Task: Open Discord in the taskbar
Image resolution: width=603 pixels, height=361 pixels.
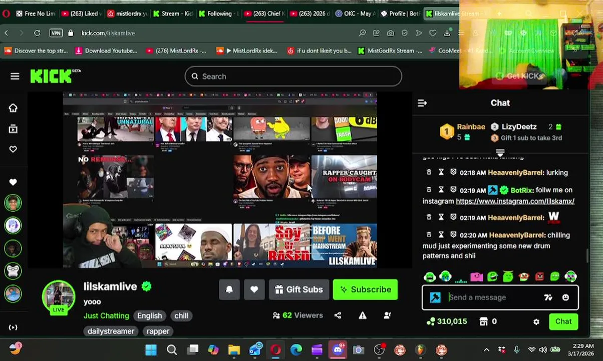Action: (x=338, y=349)
